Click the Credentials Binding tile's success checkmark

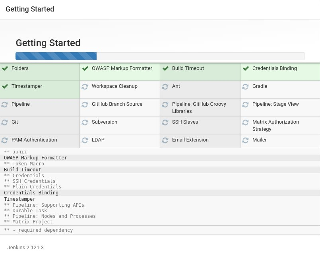coord(246,68)
